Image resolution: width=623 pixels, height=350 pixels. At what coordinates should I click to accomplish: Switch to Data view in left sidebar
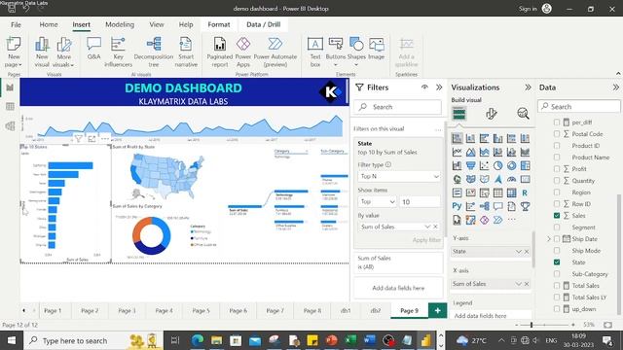10,106
